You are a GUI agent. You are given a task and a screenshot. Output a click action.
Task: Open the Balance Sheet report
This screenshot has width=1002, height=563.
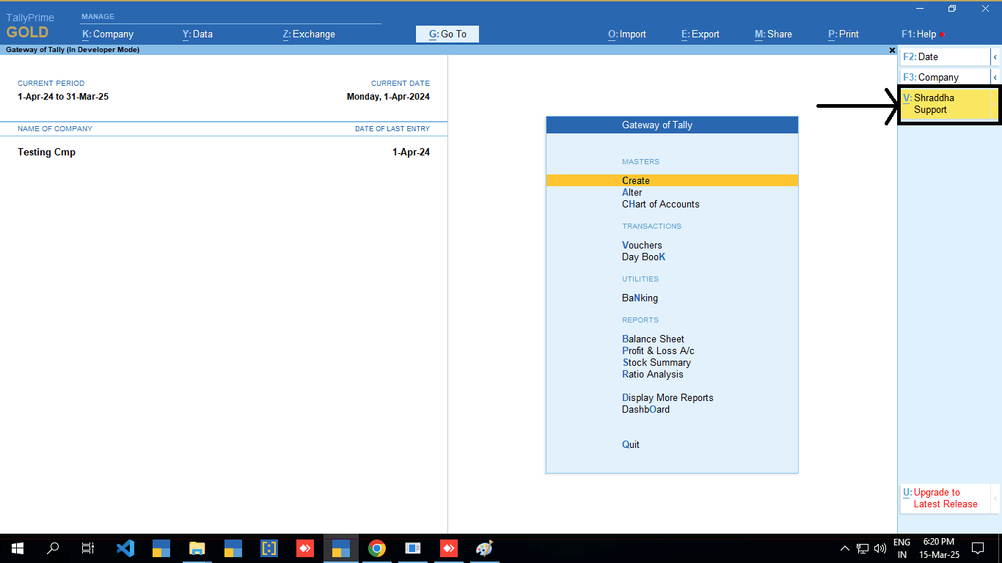point(653,339)
